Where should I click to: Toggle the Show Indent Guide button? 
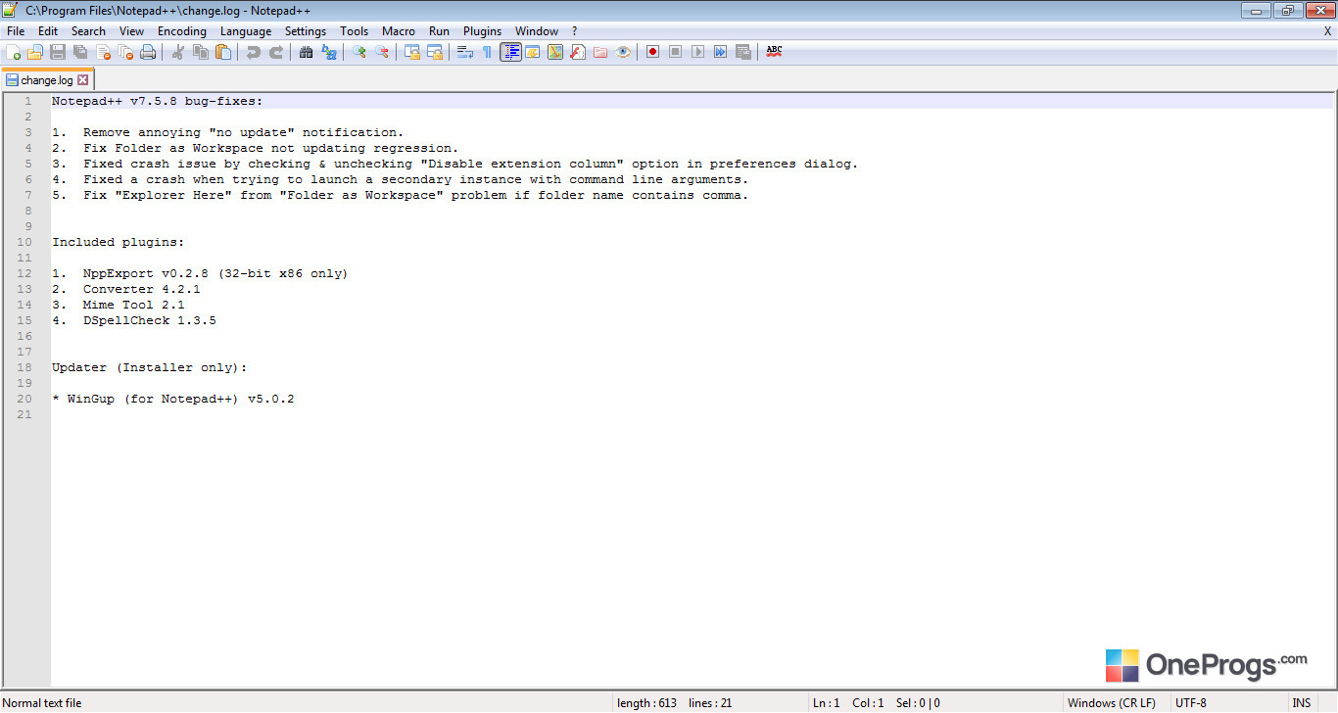click(510, 52)
